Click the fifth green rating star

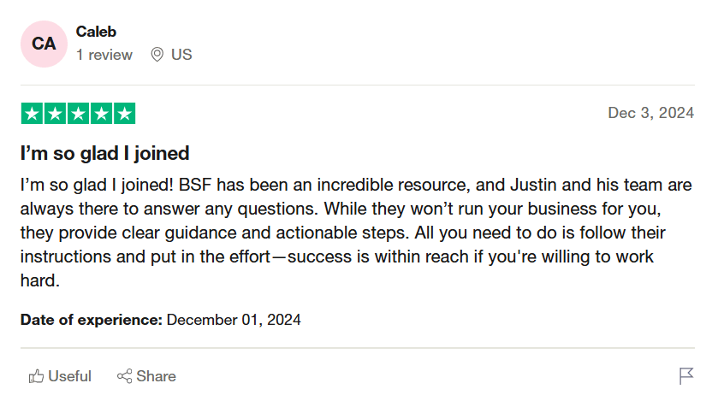124,114
